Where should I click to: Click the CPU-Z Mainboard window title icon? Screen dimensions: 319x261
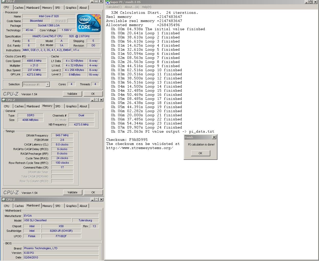4,200
